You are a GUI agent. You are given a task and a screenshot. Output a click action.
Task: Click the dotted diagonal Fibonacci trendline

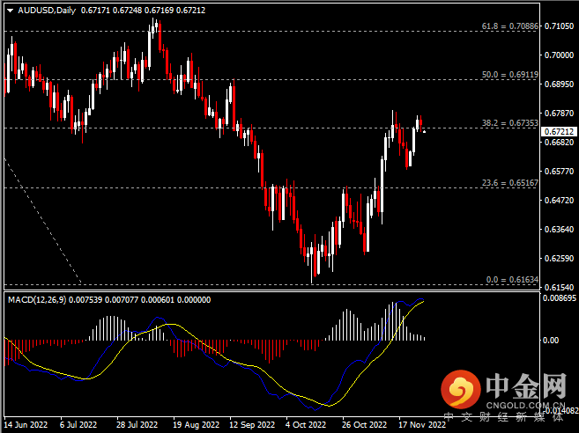point(44,221)
